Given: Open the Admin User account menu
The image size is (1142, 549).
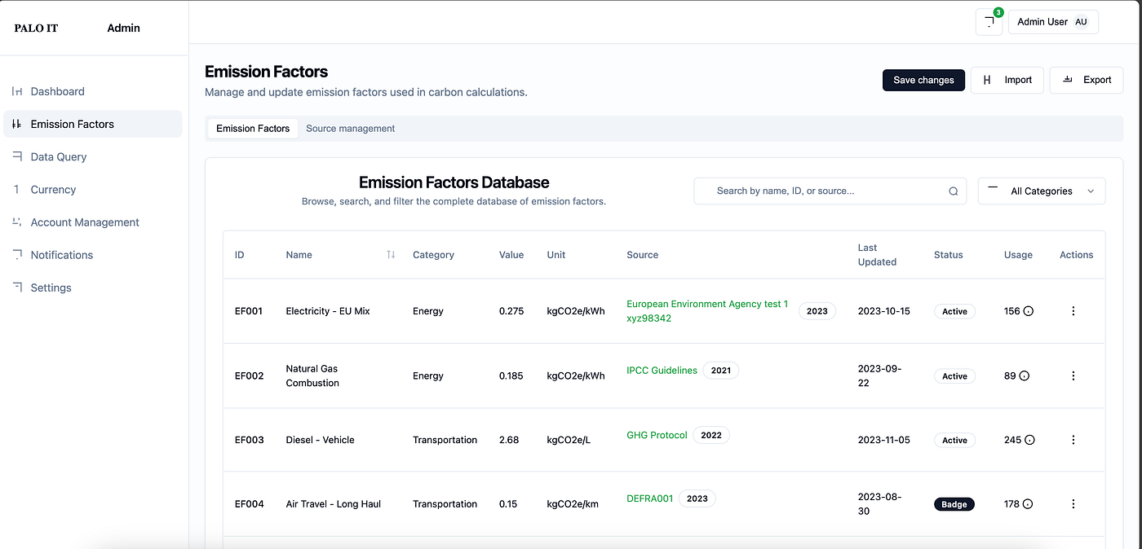Looking at the screenshot, I should coord(1053,22).
